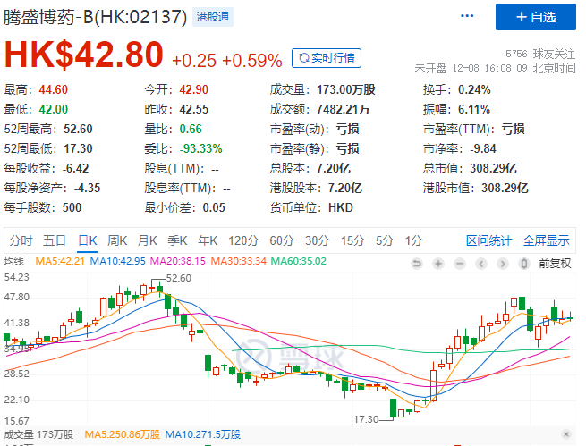The height and width of the screenshot is (446, 586).
Task: Switch to the 分时 chart tab
Action: [x=21, y=240]
